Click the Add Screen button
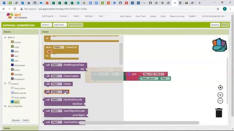Image resolution: width=234 pixels, height=131 pixels. pos(60,25)
